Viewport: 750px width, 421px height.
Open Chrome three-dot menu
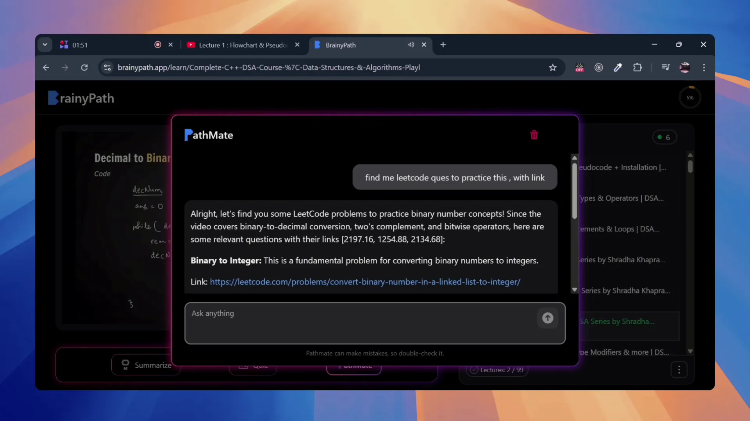704,67
